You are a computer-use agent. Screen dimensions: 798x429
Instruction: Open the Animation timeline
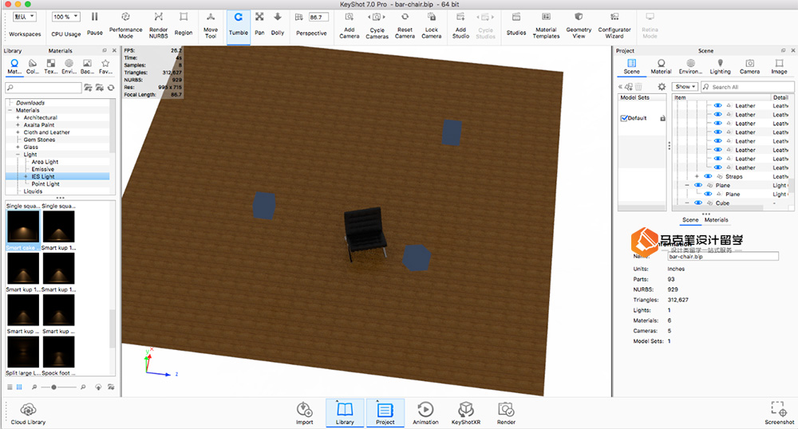tap(425, 413)
